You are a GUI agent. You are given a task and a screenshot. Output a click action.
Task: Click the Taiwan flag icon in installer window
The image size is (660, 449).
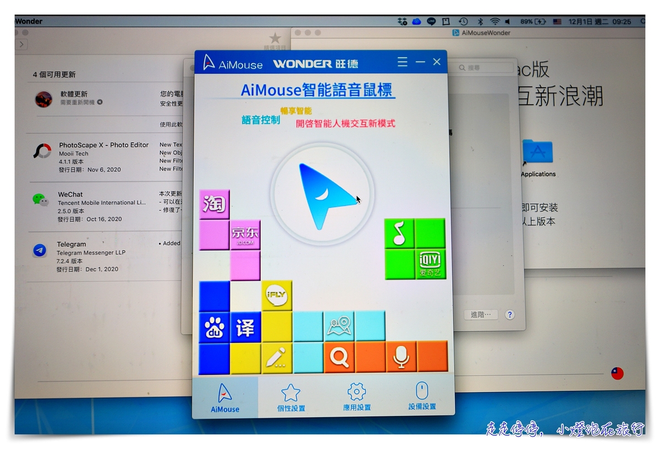(x=618, y=373)
